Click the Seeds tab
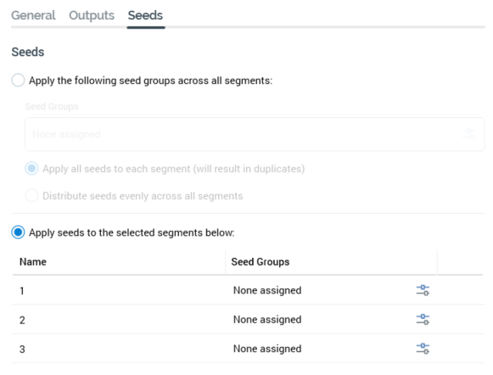Viewport: 493px width, 375px height. point(145,15)
